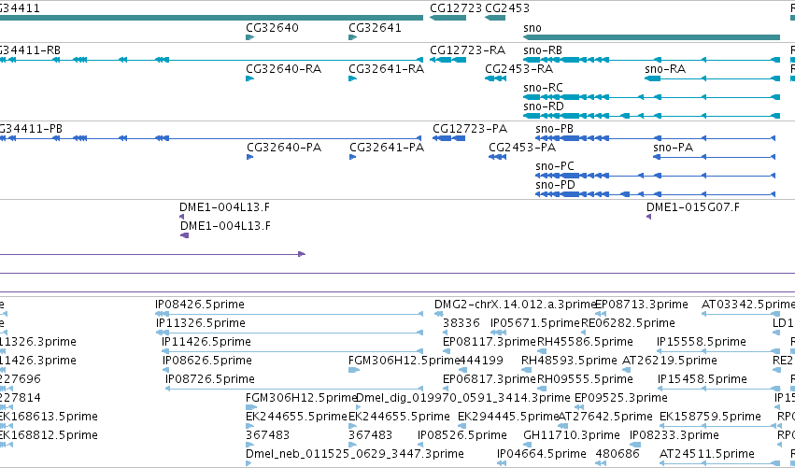The image size is (795, 468).
Task: Select the 444199 feature label
Action: click(x=481, y=361)
